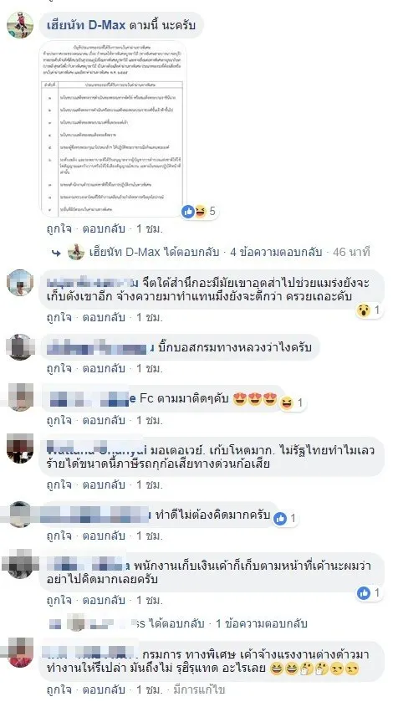Open the attached document image thumbnail
398x702 pixels.
(x=113, y=130)
